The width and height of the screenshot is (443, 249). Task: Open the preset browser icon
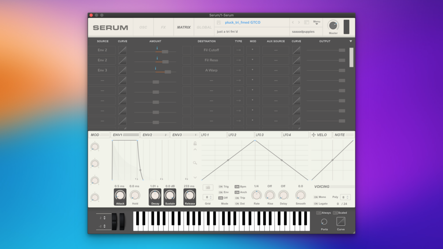tap(306, 22)
